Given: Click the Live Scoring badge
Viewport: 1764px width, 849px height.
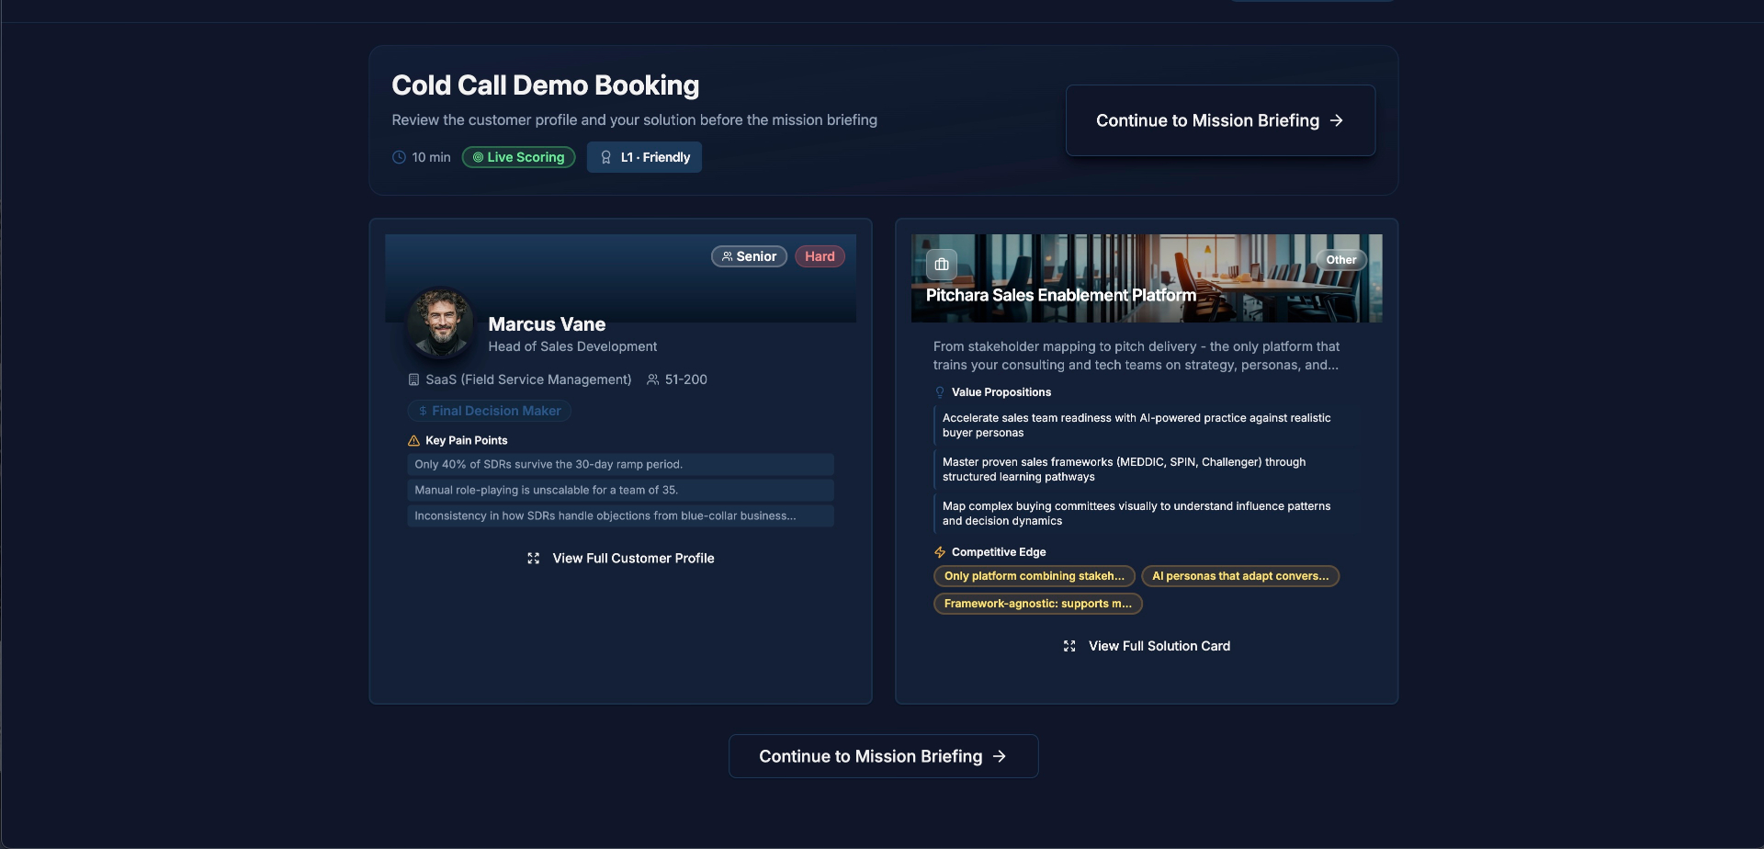Looking at the screenshot, I should click(518, 157).
